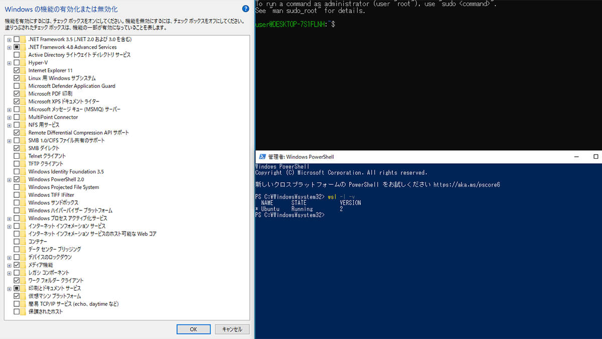Uncheck Remote Differential Compression API サポート
The image size is (602, 339).
tap(17, 133)
